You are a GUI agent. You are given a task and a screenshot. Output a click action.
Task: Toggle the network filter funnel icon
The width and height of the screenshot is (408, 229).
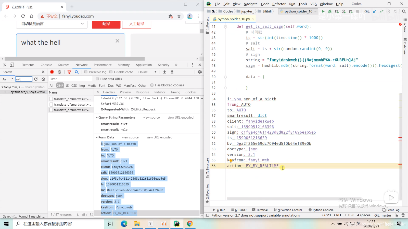click(x=69, y=72)
